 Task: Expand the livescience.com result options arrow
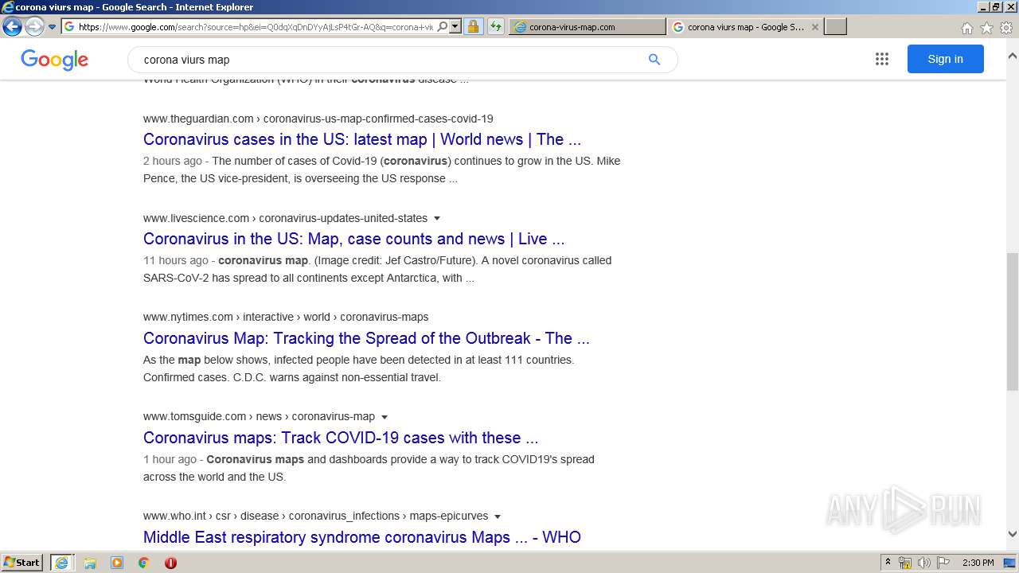[437, 218]
